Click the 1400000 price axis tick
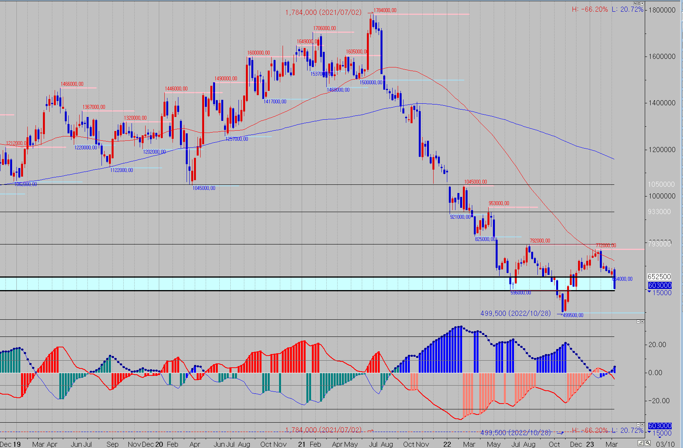This screenshot has width=683, height=448. [x=662, y=103]
